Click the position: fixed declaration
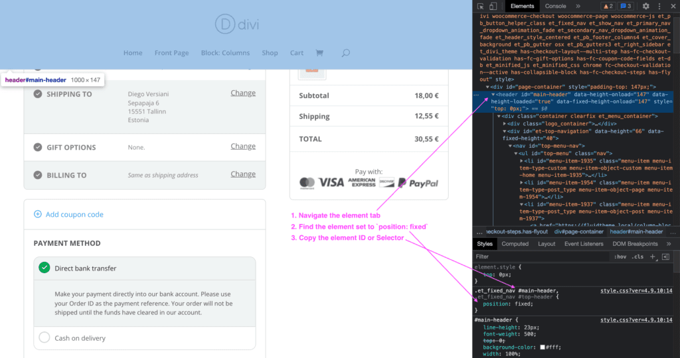Viewport: 680px width, 358px height. point(508,304)
